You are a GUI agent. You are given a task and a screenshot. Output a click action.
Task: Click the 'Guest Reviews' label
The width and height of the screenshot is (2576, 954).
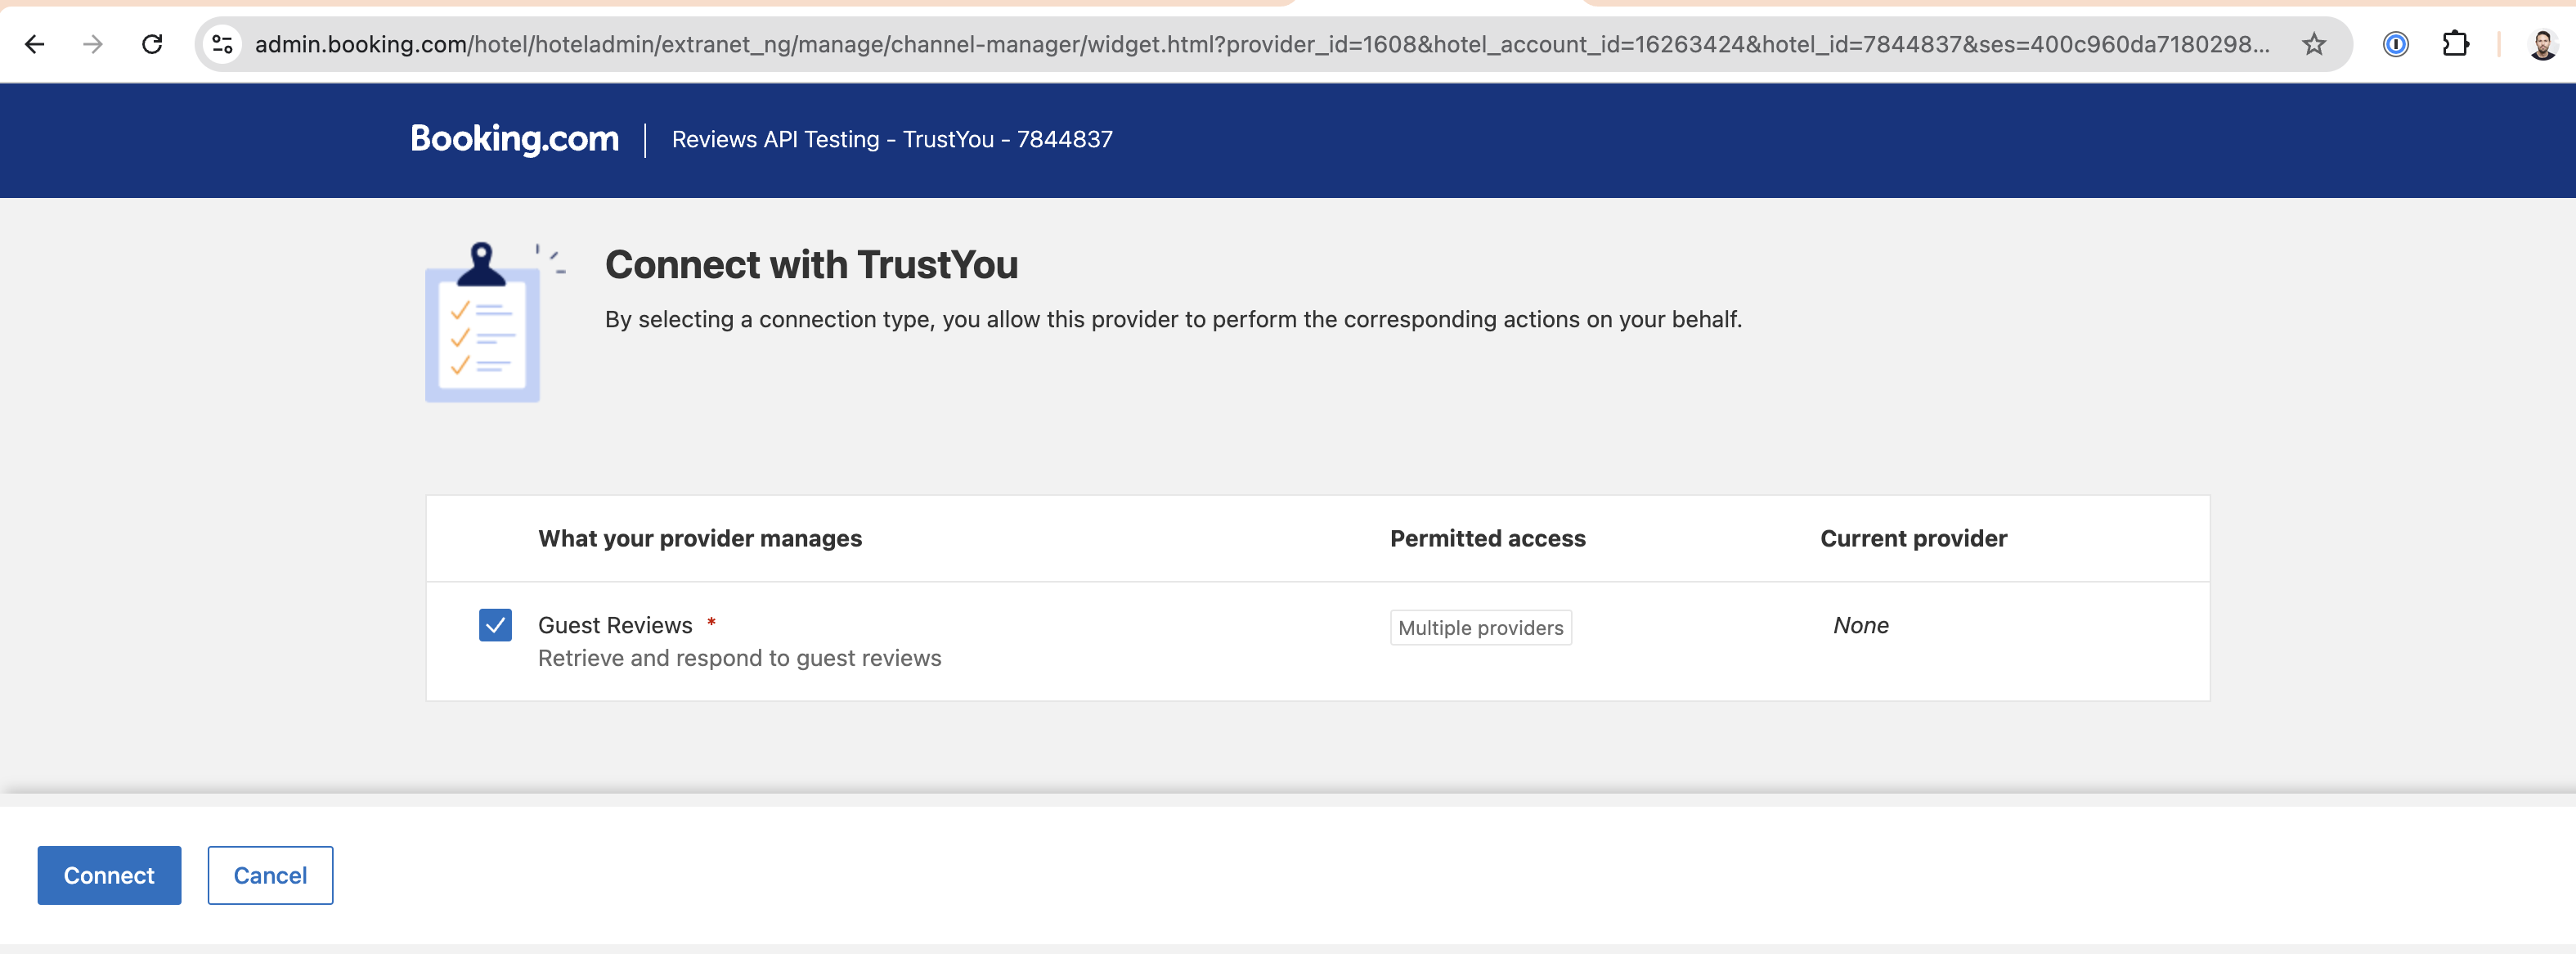615,625
